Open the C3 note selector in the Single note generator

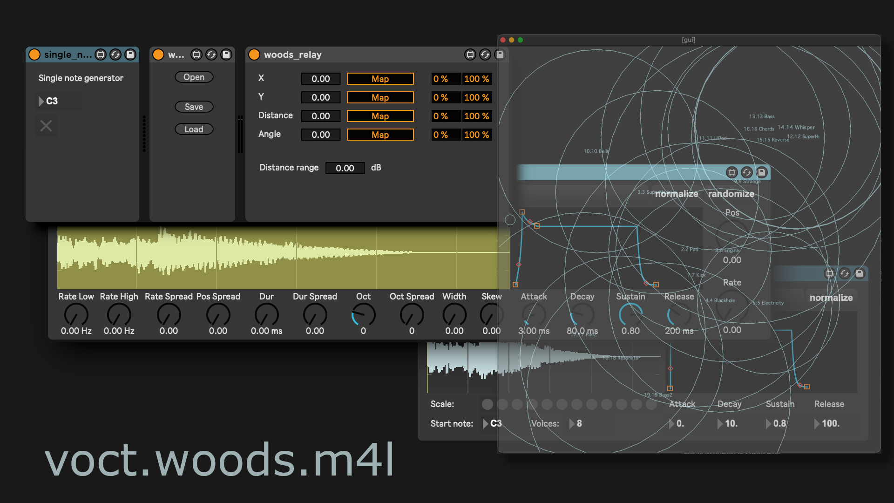(x=52, y=101)
